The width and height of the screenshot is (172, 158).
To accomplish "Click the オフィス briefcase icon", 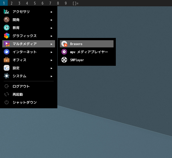I will click(7, 60).
